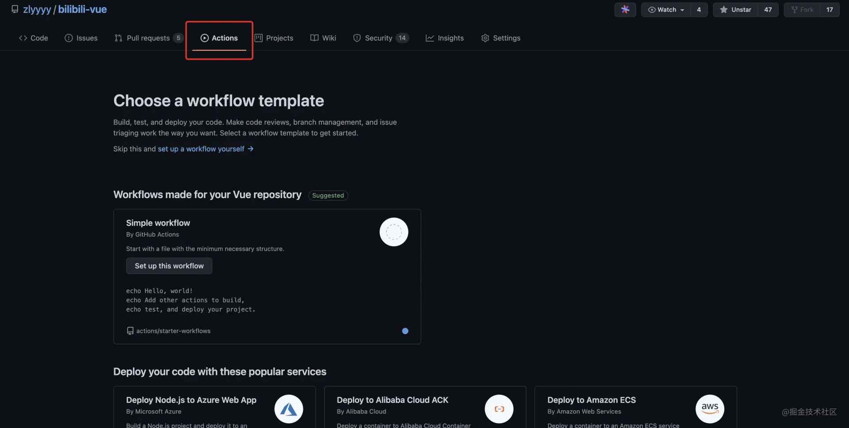
Task: Click Deploy Node.js to Azure Web App title
Action: 191,400
